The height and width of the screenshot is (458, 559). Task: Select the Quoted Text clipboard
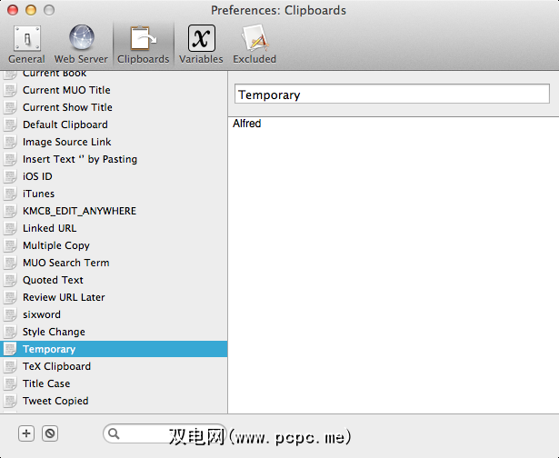114,280
